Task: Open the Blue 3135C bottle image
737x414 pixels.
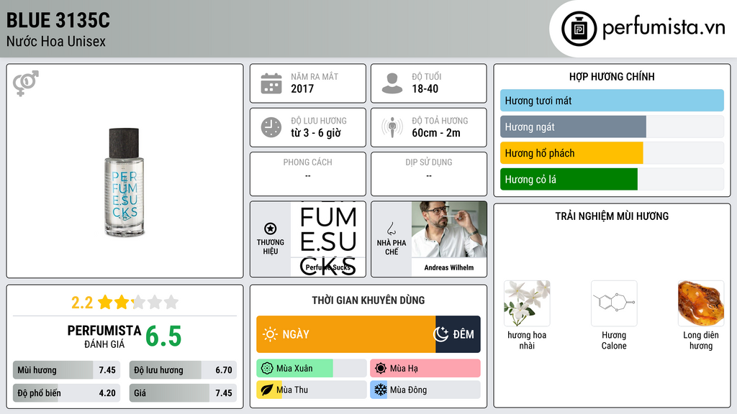Action: click(124, 182)
